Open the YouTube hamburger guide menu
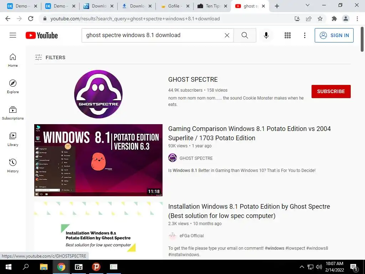The height and width of the screenshot is (274, 365). coord(13,35)
